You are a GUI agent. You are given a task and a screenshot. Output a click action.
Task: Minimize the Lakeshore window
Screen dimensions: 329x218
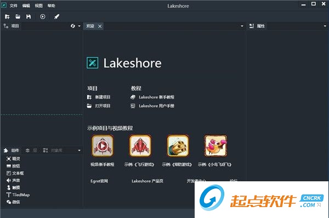pos(303,4)
